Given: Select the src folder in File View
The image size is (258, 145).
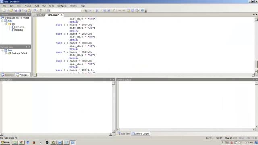Looking at the screenshot, I should pos(13,24).
